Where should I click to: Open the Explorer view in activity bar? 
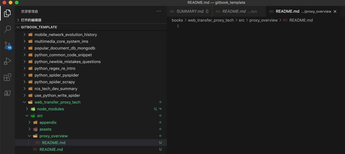tap(7, 13)
